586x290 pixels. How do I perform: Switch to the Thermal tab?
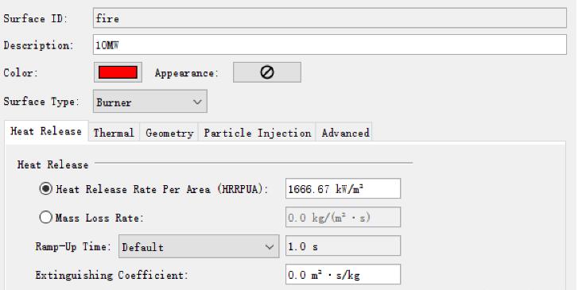coord(114,133)
